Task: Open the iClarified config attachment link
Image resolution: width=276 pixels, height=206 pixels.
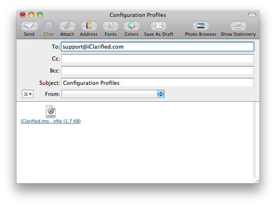Action: click(x=51, y=121)
